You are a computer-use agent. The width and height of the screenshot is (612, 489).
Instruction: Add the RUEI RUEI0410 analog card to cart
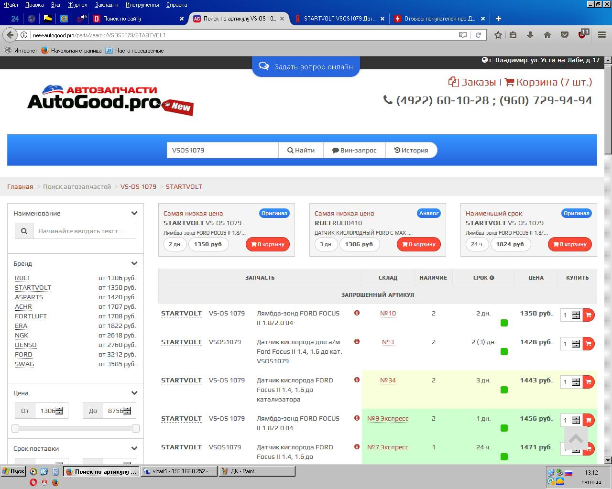(x=418, y=244)
